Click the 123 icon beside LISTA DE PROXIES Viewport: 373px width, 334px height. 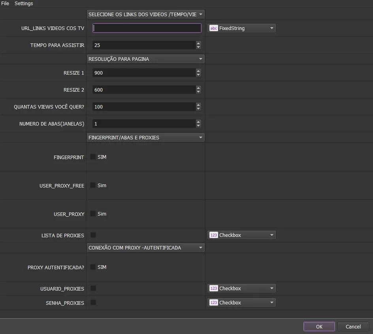point(213,235)
